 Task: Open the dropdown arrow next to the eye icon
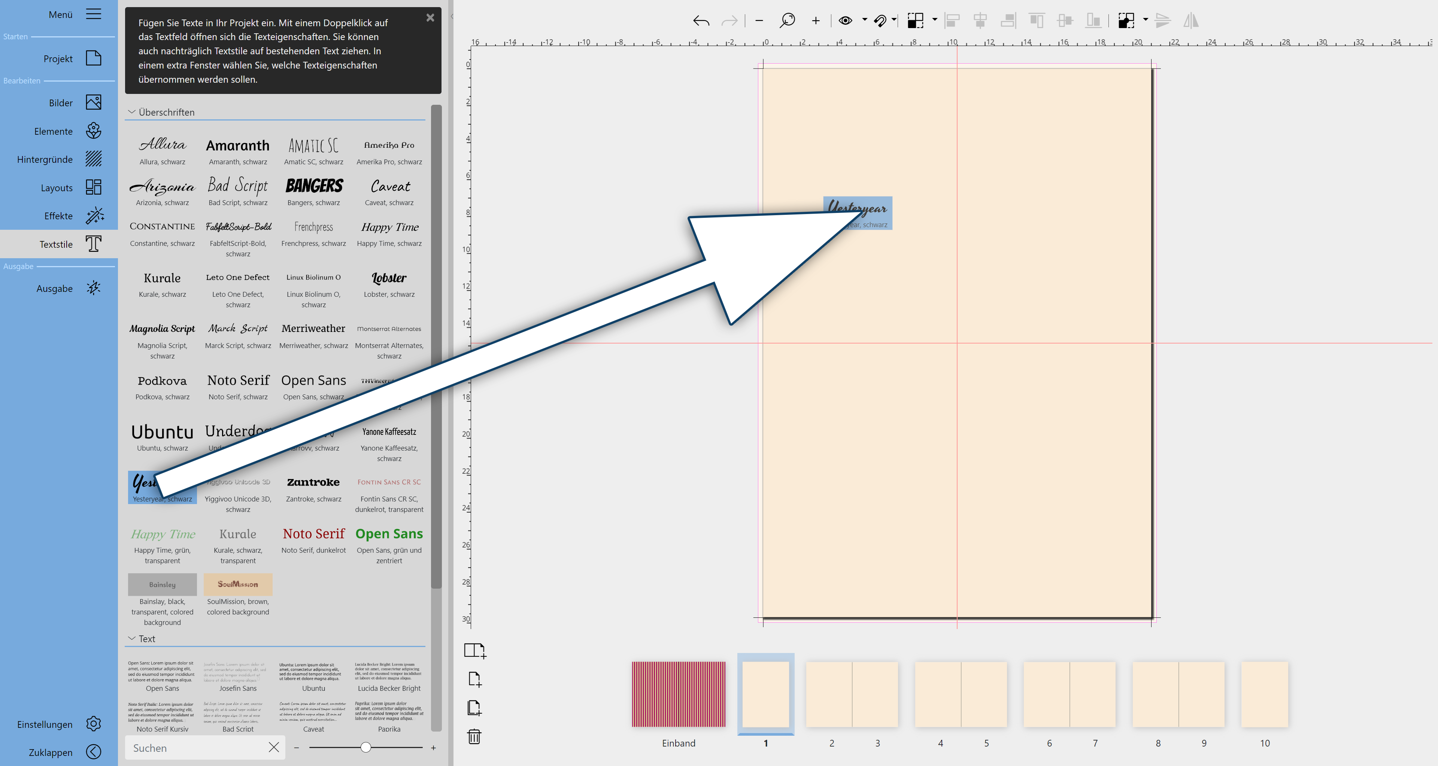(x=864, y=20)
